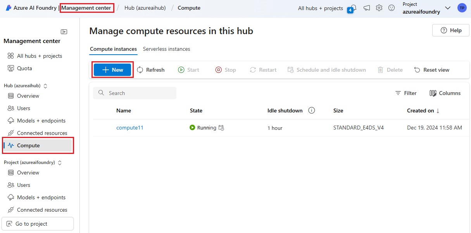
Task: Click the megaphone announcements icon
Action: 366,8
